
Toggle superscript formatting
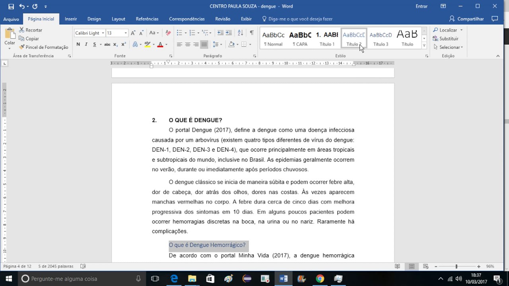pyautogui.click(x=124, y=44)
